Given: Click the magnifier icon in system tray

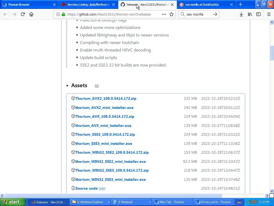Looking at the screenshot, I should [254, 202].
